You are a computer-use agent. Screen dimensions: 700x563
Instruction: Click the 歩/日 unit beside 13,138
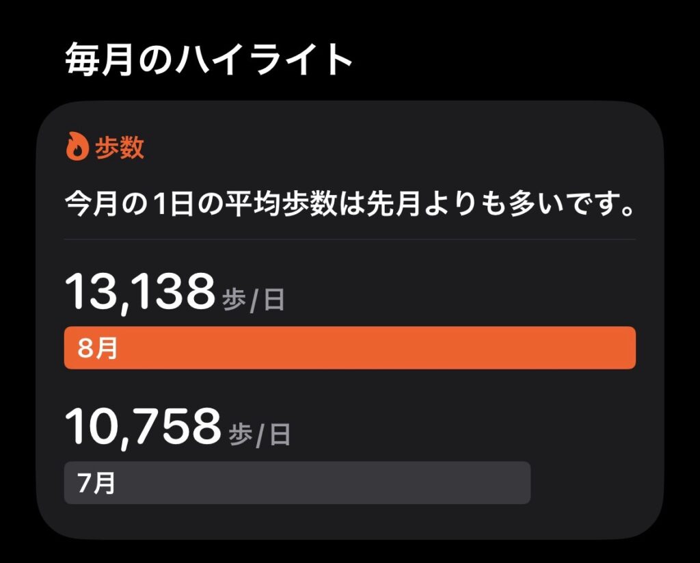[x=254, y=300]
